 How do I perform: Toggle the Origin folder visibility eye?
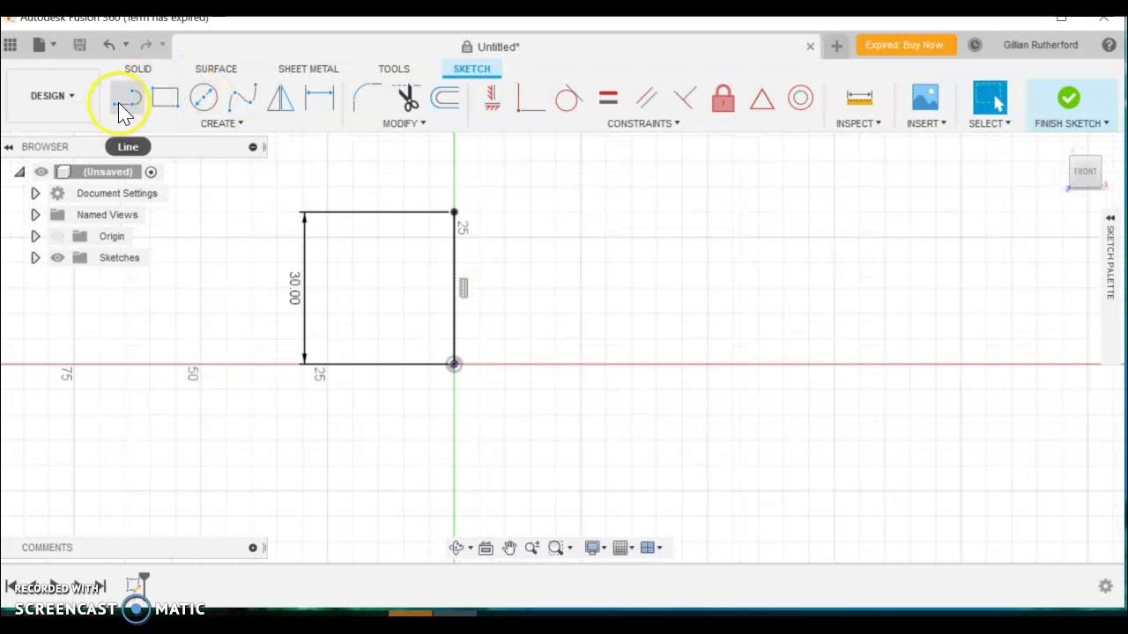[x=57, y=236]
